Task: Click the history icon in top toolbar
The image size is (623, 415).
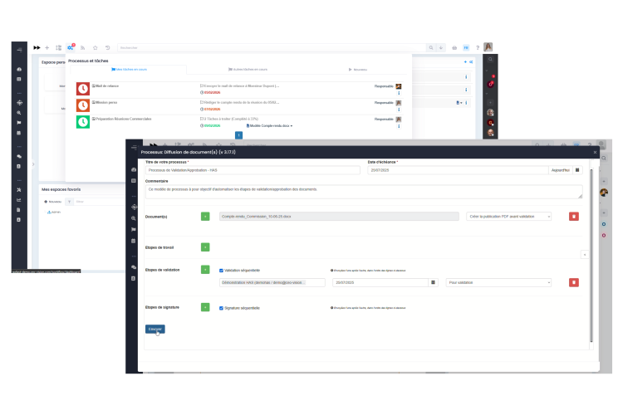Action: point(107,48)
